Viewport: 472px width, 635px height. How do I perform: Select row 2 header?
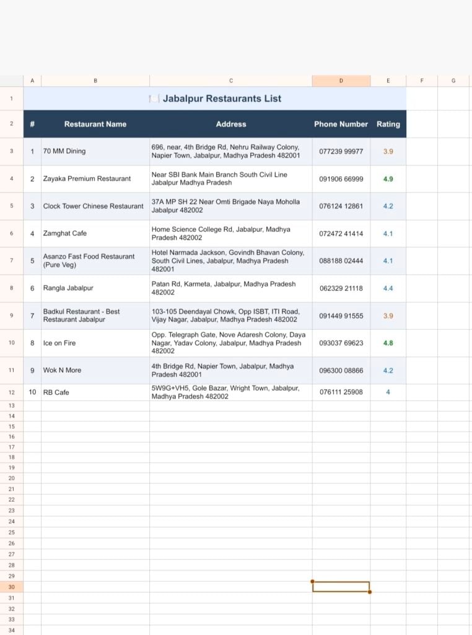coord(11,124)
